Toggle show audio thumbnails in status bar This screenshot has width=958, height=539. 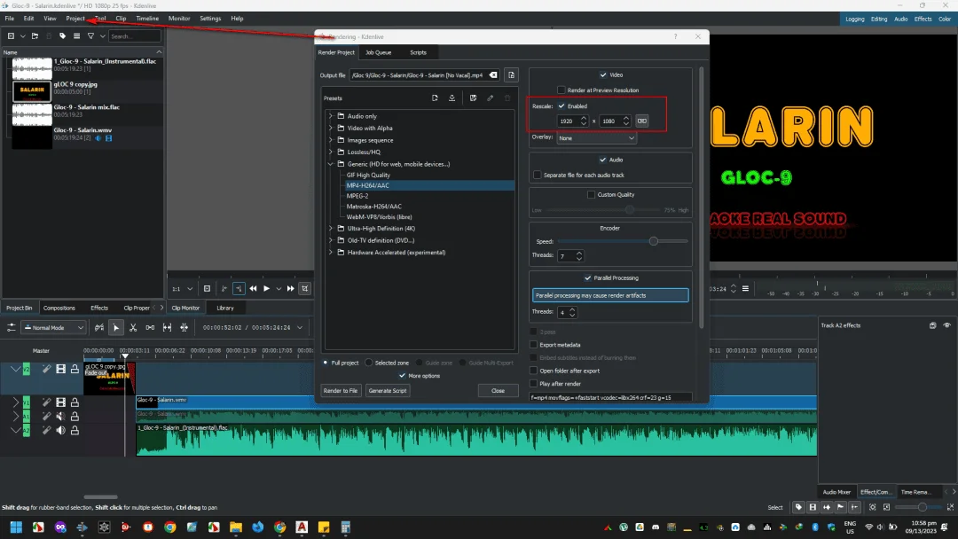[827, 507]
